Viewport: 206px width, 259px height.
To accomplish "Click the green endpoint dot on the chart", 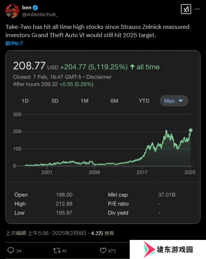I will tap(191, 130).
